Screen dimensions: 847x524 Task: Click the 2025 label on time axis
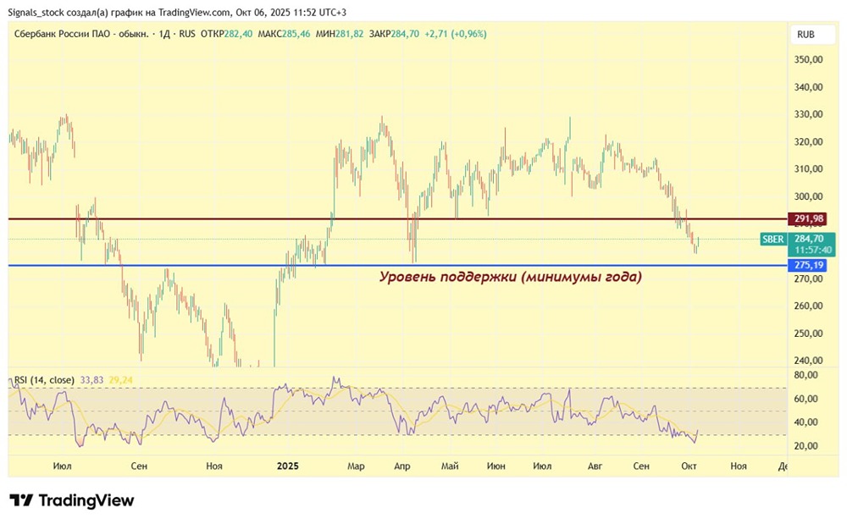287,466
